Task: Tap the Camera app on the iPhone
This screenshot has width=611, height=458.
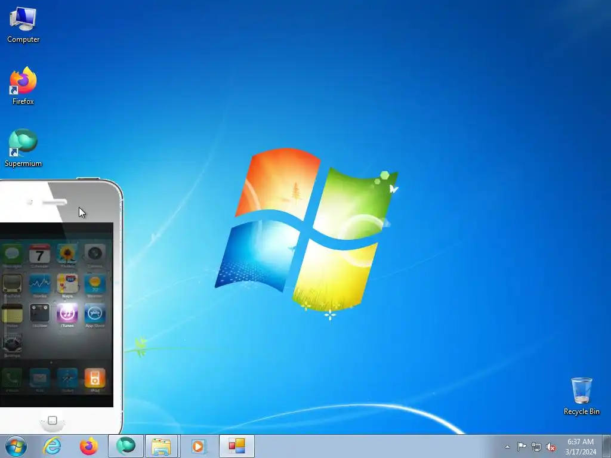Action: coord(95,254)
